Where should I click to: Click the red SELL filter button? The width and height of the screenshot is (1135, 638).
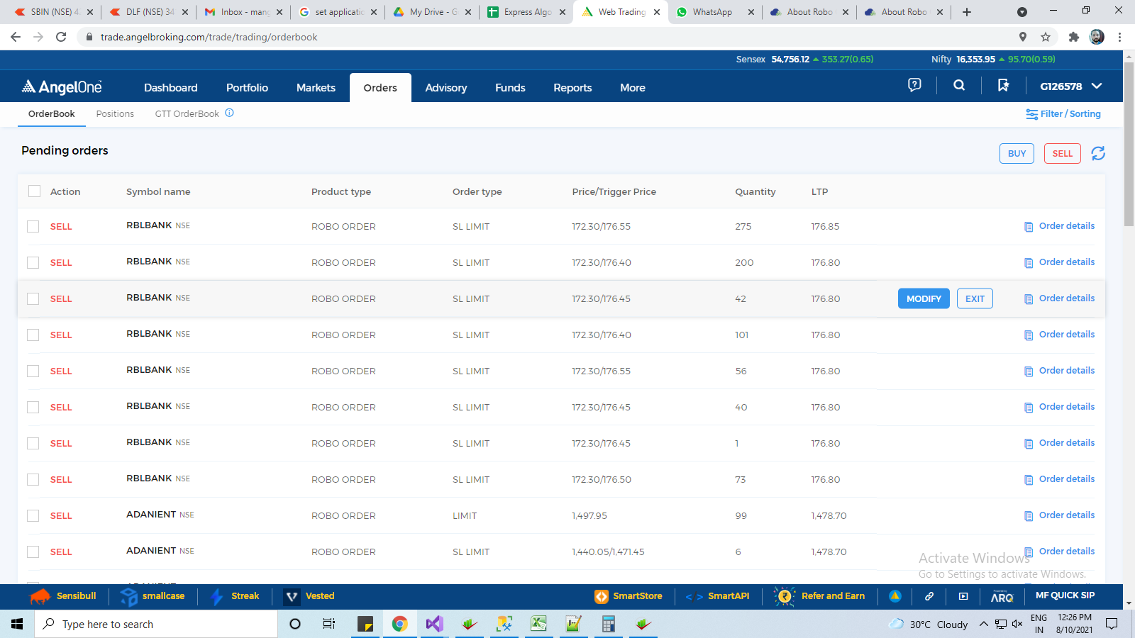tap(1062, 153)
